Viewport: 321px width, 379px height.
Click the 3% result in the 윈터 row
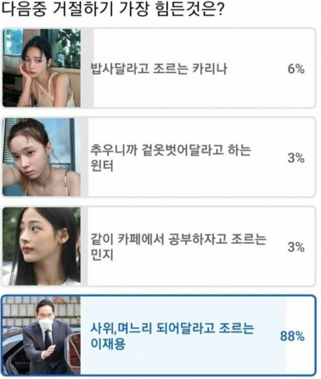(296, 158)
